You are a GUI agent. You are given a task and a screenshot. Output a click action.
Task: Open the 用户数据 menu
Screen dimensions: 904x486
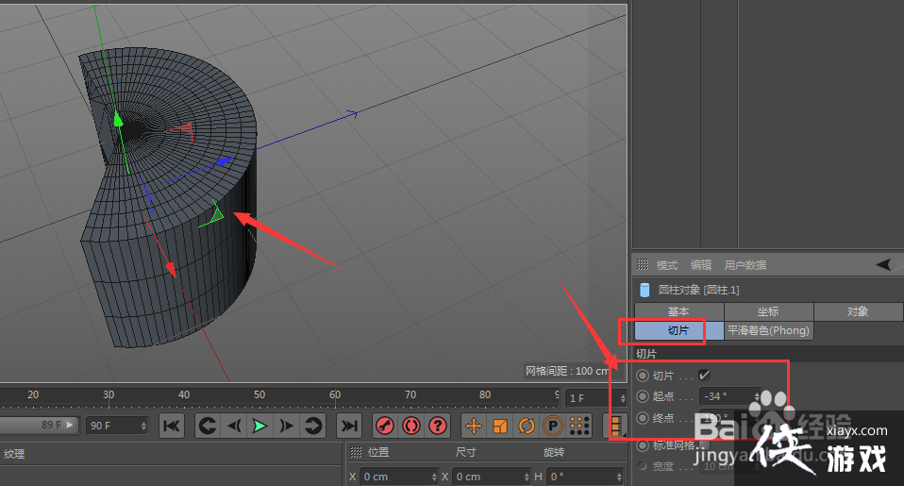pyautogui.click(x=745, y=265)
